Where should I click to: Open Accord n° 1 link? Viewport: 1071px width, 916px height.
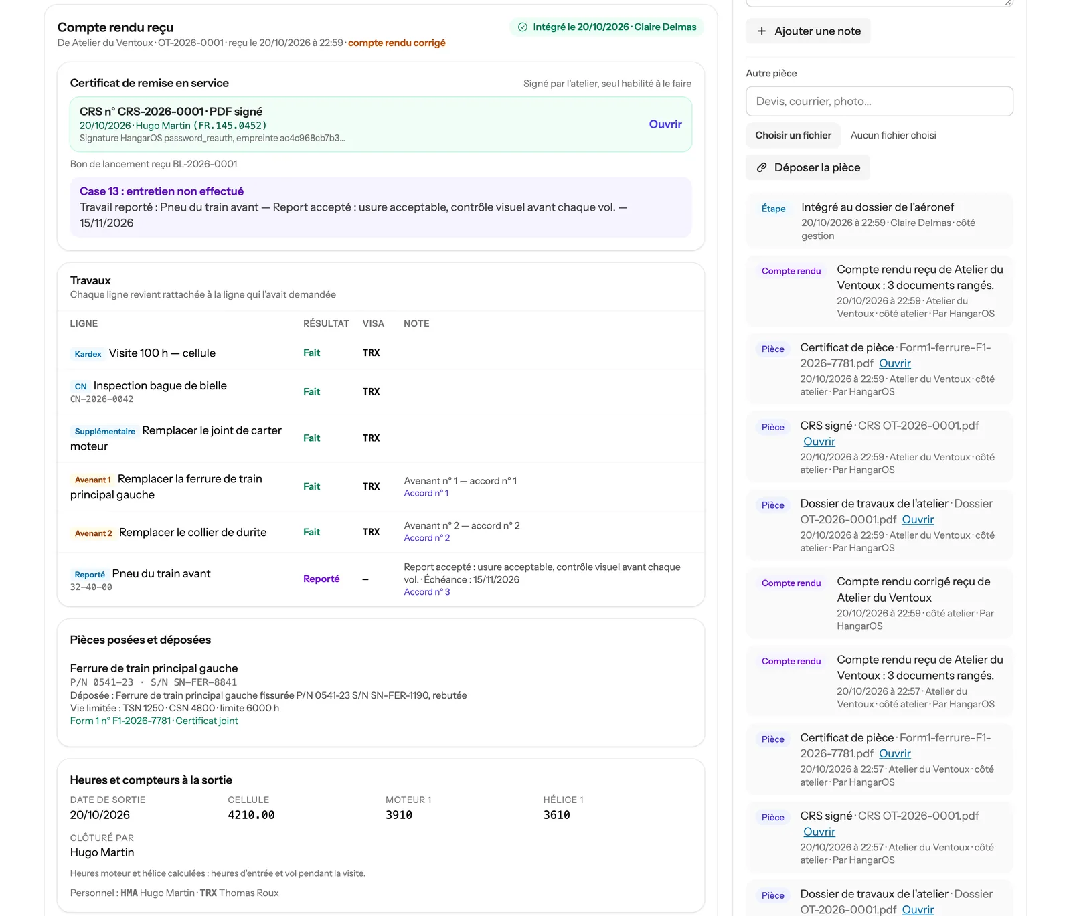click(426, 493)
